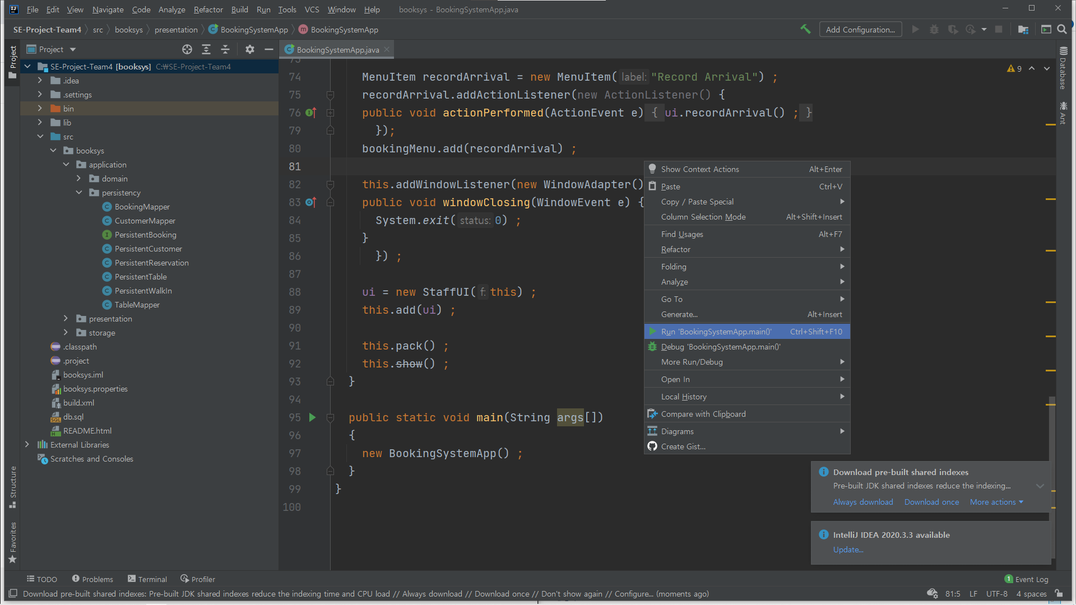Expand the presentation folder in tree
Viewport: 1076px width, 605px height.
pos(66,319)
